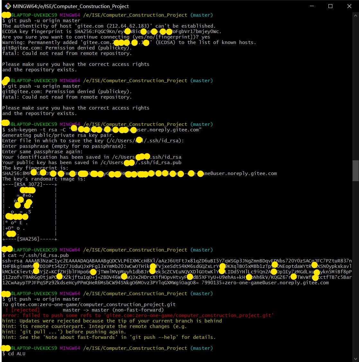Click the scrollbar up arrow
Screen dimensions: 359x362
pos(355,16)
